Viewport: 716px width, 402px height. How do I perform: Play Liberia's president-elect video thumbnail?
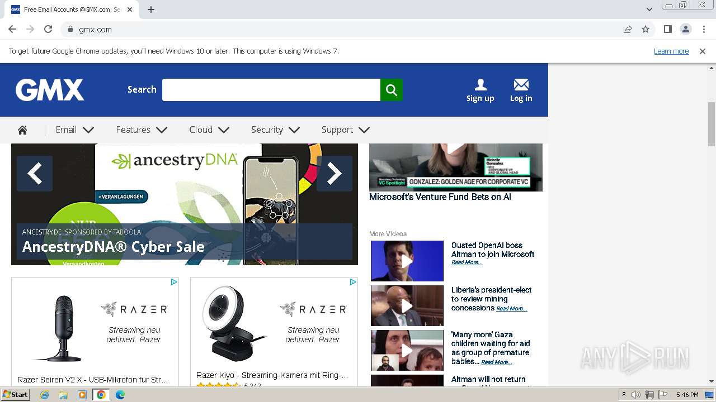click(x=407, y=305)
